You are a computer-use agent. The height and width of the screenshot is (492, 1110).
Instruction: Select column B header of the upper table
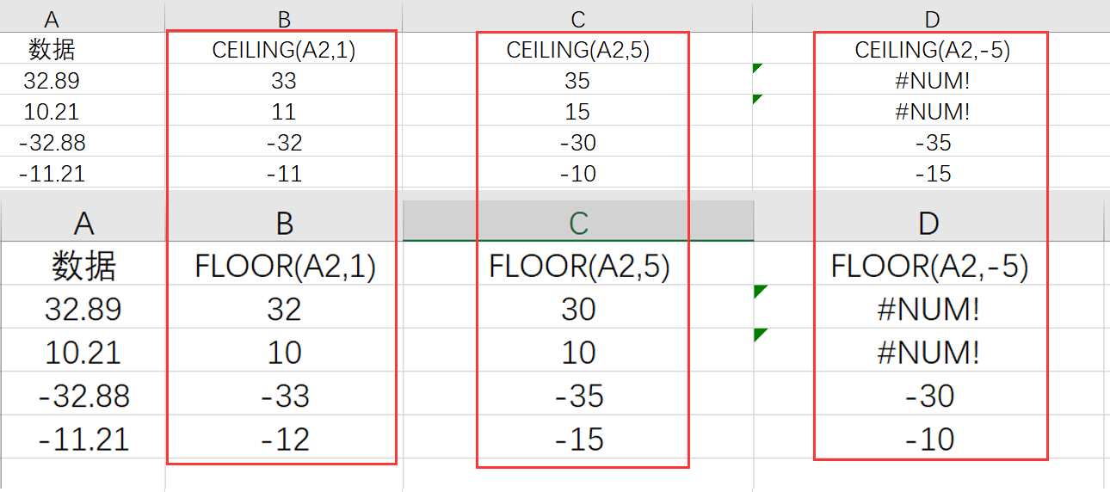(x=284, y=20)
